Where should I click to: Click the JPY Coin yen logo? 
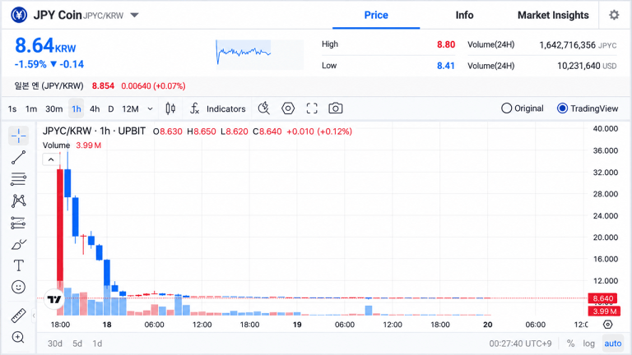coord(19,16)
